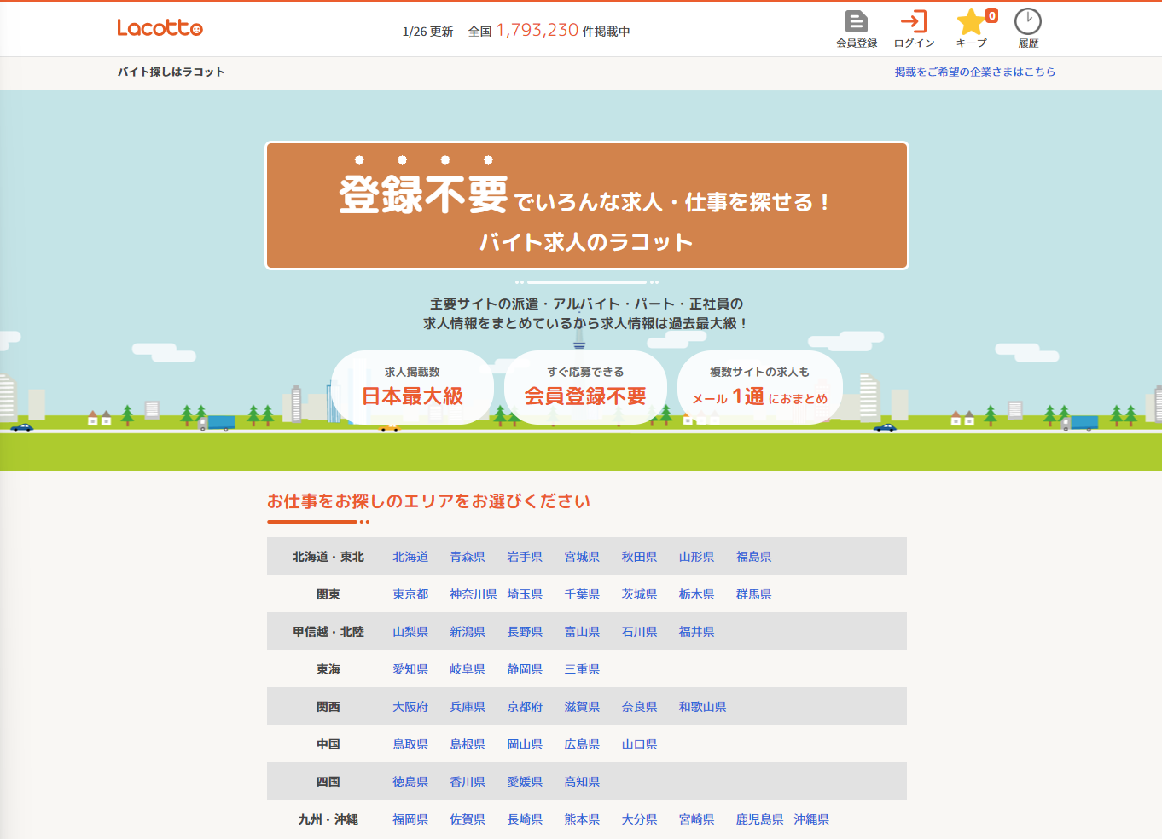Click the Lacotto logo

160,27
